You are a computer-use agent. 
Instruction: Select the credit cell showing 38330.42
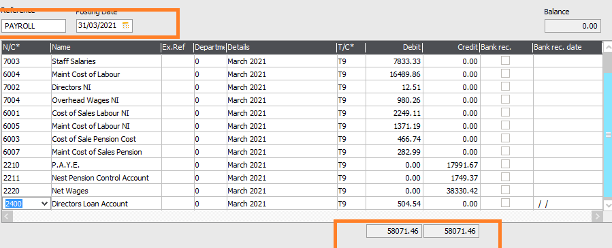click(451, 191)
